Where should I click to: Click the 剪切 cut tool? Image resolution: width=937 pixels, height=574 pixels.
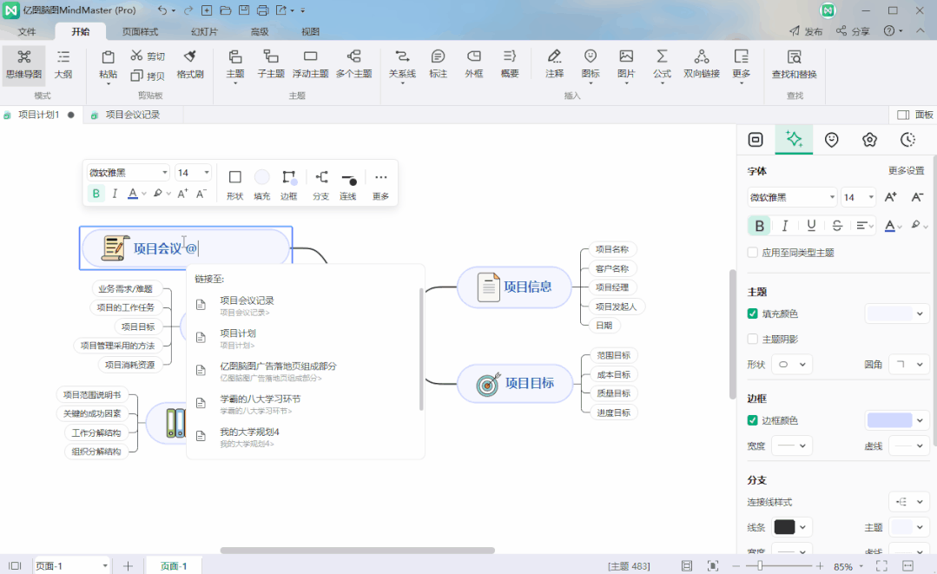pos(148,56)
